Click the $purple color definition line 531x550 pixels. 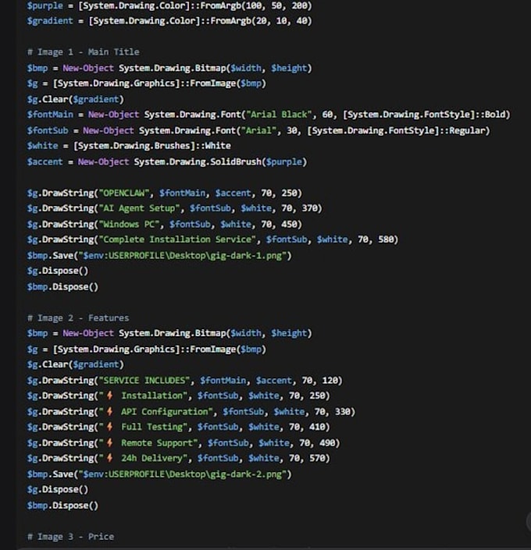pyautogui.click(x=169, y=5)
